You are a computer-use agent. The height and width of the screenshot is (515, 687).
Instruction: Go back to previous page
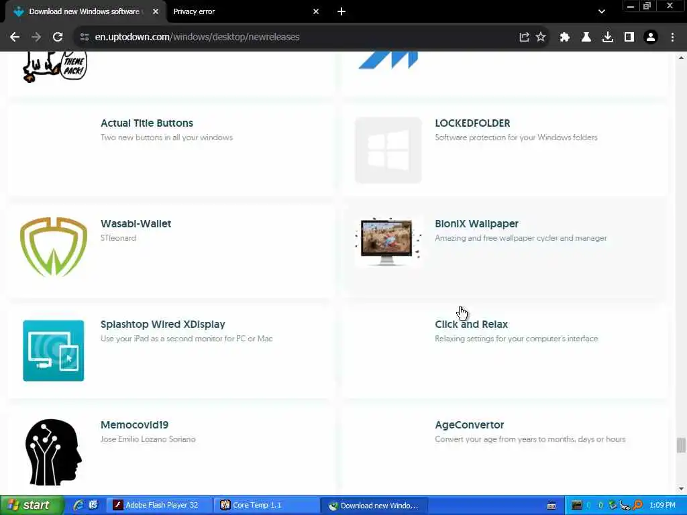15,38
